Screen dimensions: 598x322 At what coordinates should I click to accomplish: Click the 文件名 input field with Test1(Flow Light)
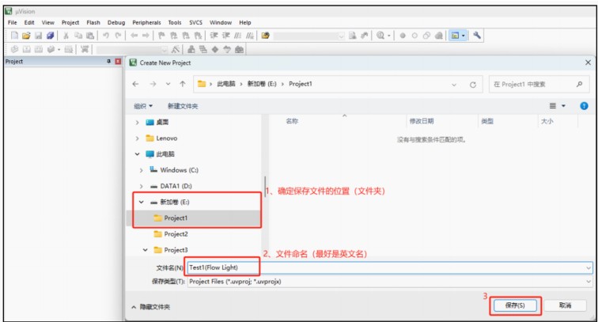point(390,267)
